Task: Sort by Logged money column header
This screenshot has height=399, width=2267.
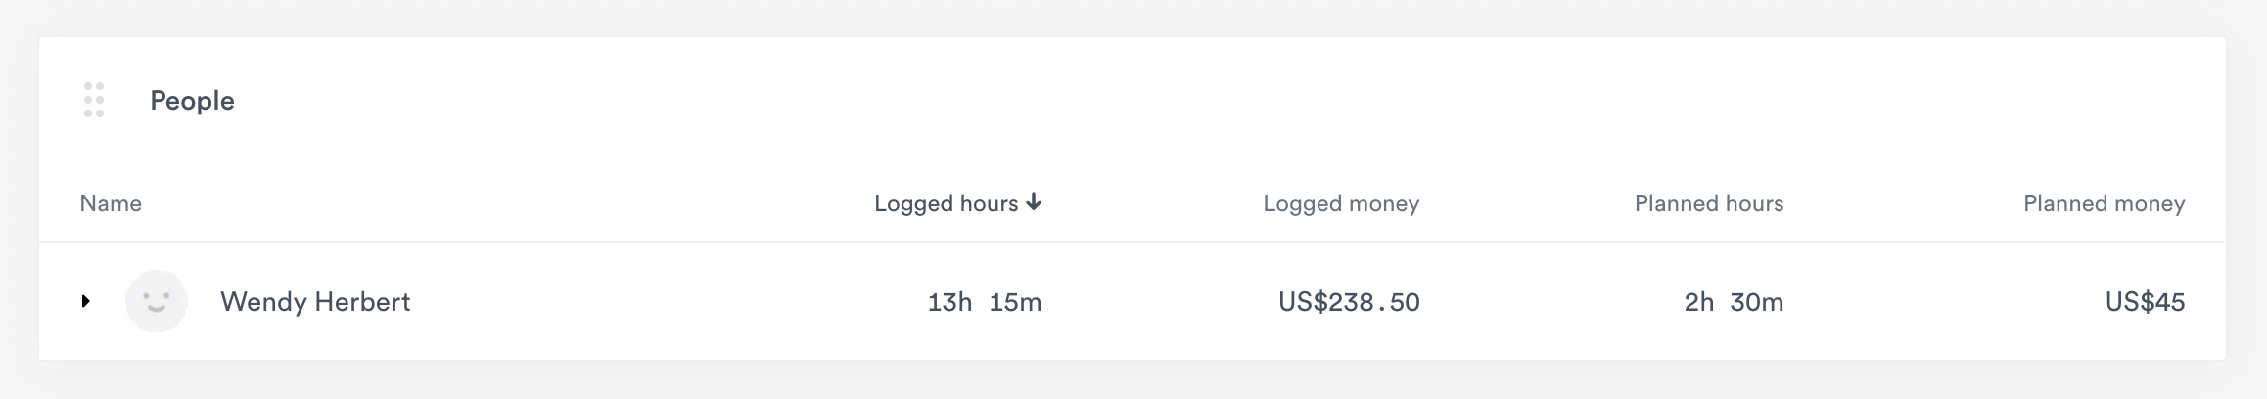Action: tap(1340, 203)
